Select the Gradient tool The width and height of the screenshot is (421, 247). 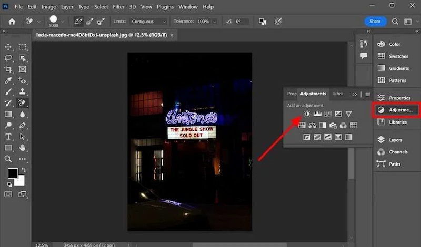pyautogui.click(x=8, y=114)
